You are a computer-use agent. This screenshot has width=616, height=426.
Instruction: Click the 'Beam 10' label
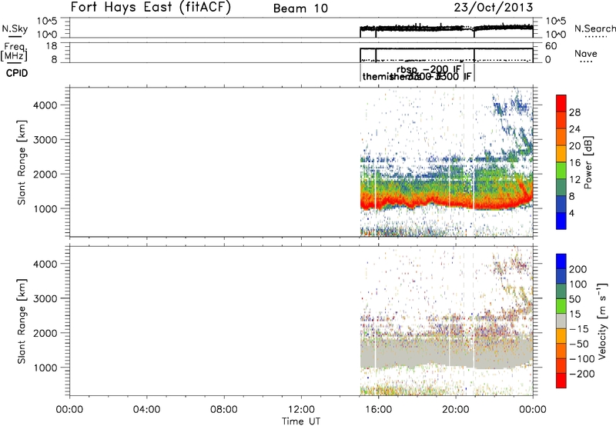(300, 8)
